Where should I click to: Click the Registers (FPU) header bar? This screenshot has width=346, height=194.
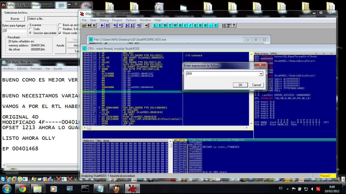[x=295, y=54]
